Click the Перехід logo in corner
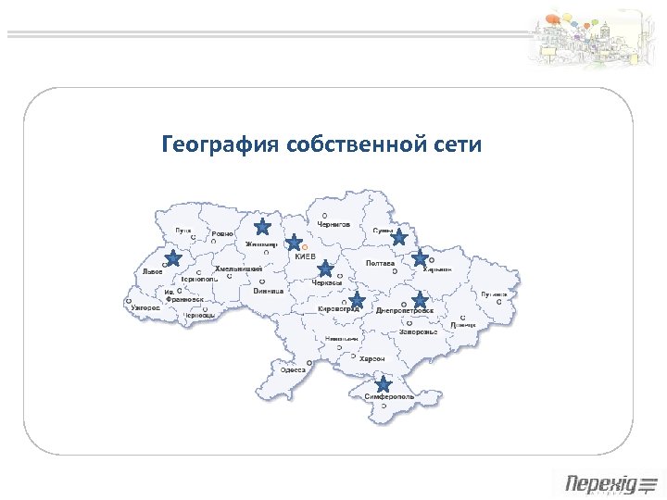Screen dimensions: 667x500 coord(611,484)
